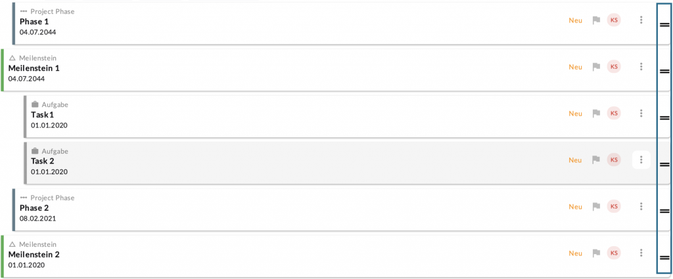Click the Neu status on Phase 2
The image size is (673, 279).
click(x=575, y=207)
